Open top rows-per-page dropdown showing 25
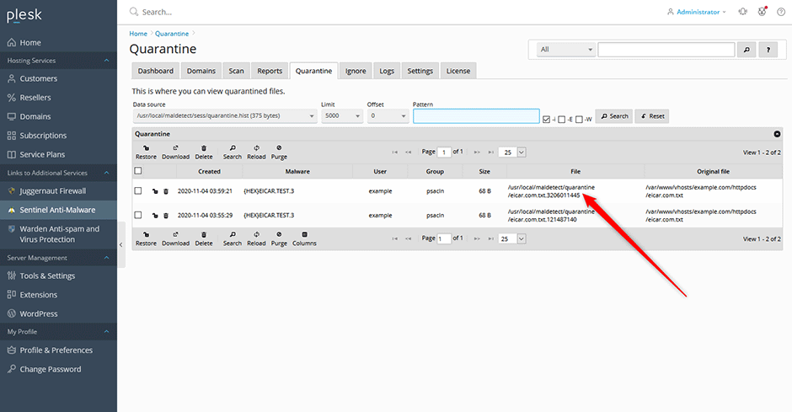Screen dimensions: 792x412 512,152
